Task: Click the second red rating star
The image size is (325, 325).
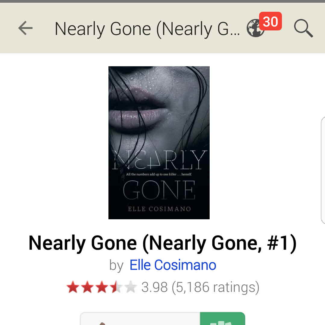Action: (x=87, y=287)
